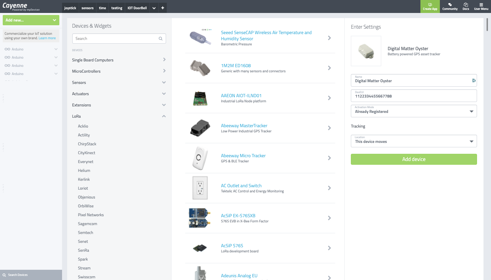
Task: Click the AC Outlet and Switch thumbnail
Action: point(200,188)
